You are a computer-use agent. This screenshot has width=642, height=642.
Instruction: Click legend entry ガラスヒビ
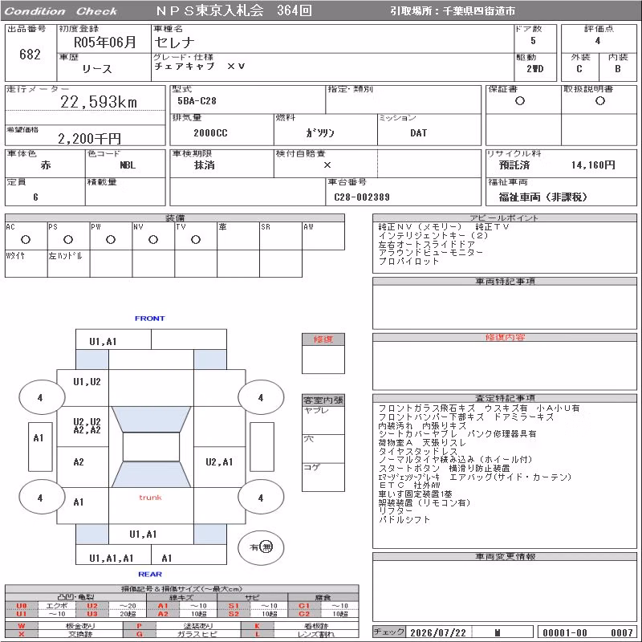pos(198,634)
